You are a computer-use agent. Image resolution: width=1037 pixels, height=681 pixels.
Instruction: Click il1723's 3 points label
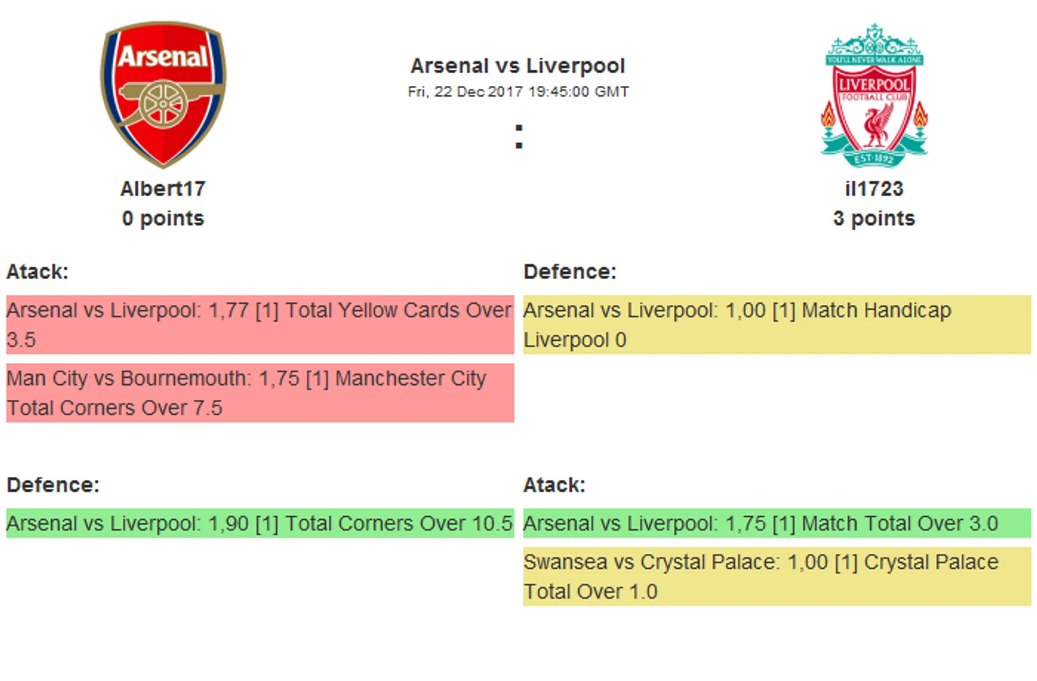(x=874, y=219)
